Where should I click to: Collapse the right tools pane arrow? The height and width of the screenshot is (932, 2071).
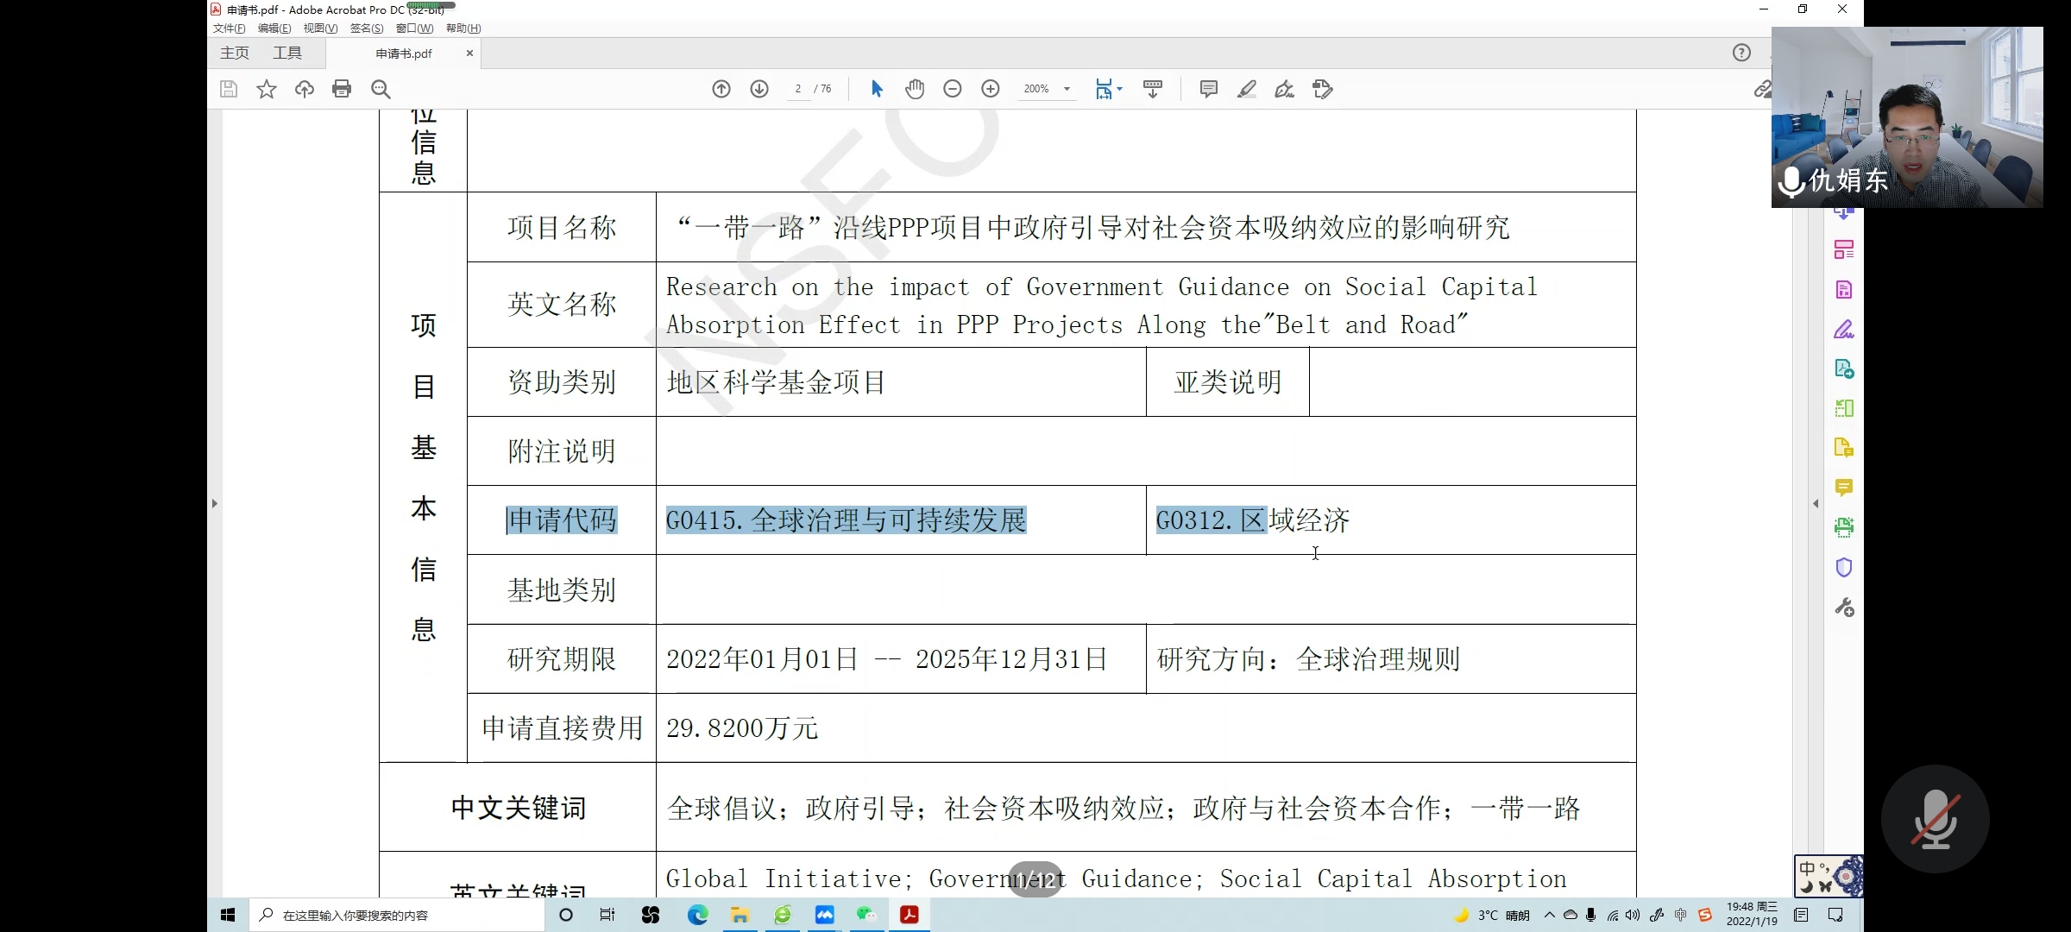(x=1816, y=503)
